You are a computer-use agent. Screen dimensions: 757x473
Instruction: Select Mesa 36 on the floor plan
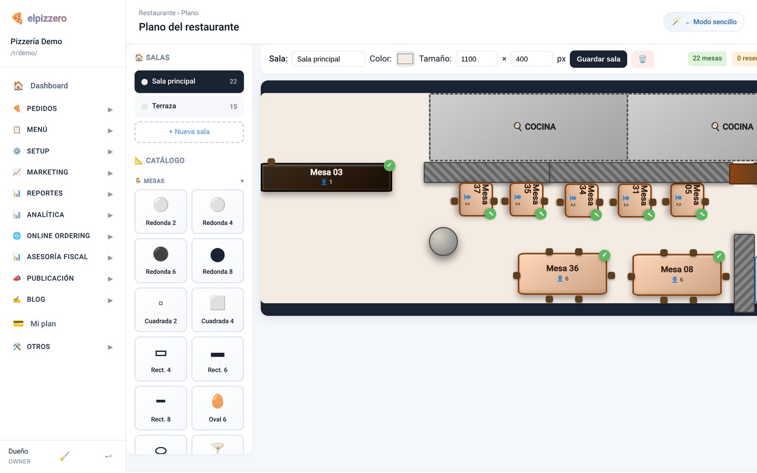tap(563, 274)
